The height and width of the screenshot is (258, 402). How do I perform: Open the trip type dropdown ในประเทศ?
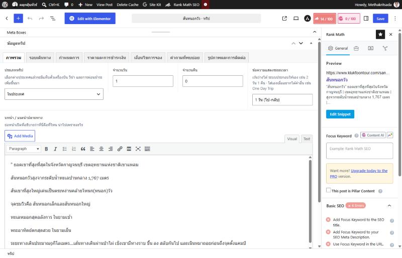pos(54,94)
